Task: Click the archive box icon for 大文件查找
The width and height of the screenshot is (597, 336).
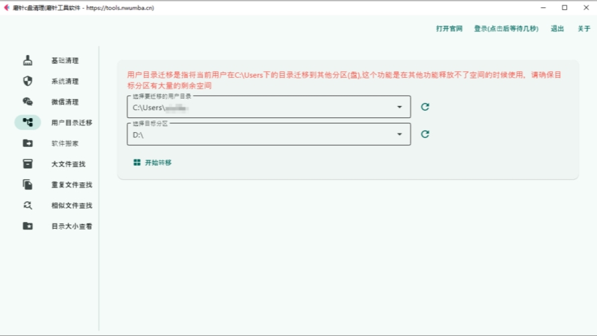Action: [x=28, y=164]
